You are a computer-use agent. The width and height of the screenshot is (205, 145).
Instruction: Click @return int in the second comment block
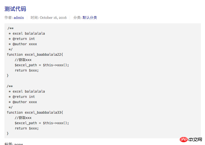(24, 97)
